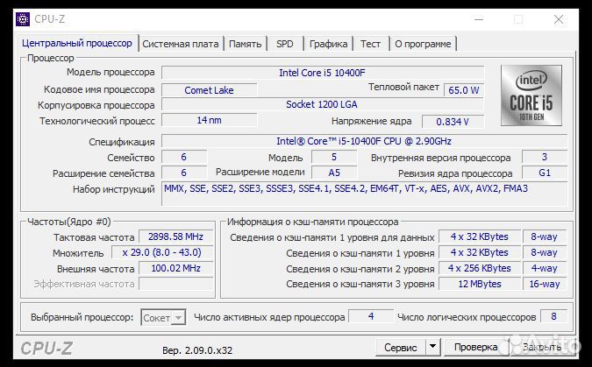Click the 16-way L3 associativity value
This screenshot has width=592, height=367.
545,284
